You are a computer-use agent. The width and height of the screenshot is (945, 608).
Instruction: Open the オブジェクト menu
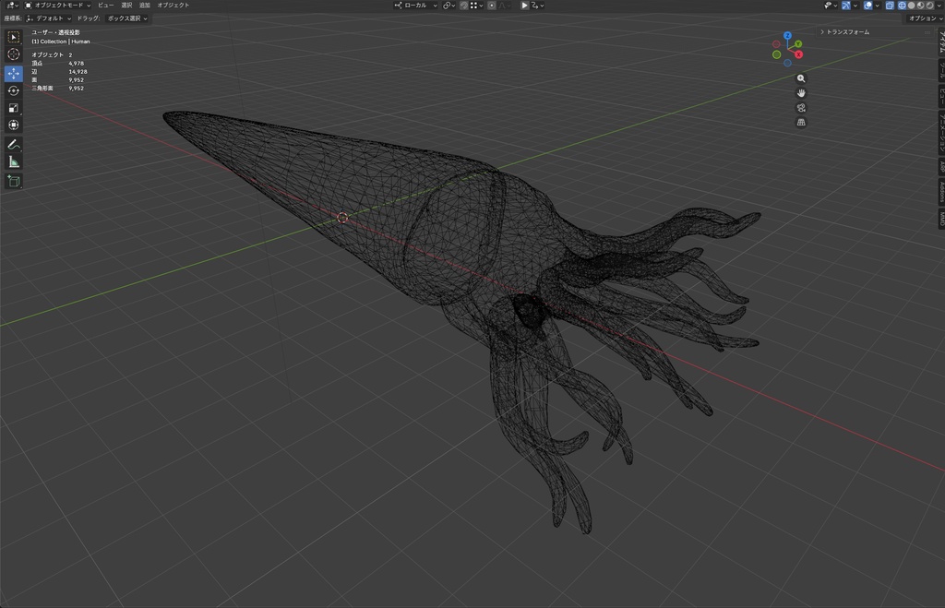coord(173,5)
